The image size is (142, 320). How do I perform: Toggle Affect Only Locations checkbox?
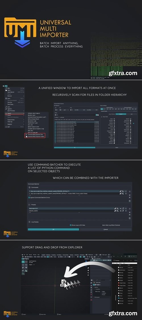(101, 293)
